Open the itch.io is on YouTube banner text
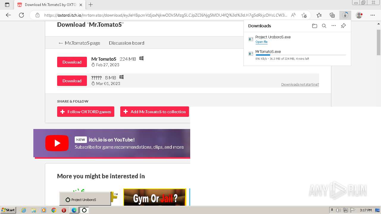 pos(112,140)
